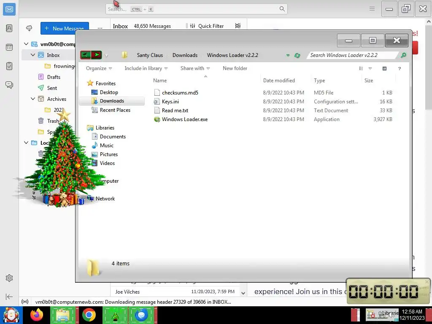
Task: Show the preview pane in Explorer
Action: [384, 68]
